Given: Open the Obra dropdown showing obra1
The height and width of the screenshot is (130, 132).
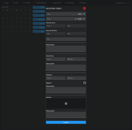Looking at the screenshot, I should point(66,14).
